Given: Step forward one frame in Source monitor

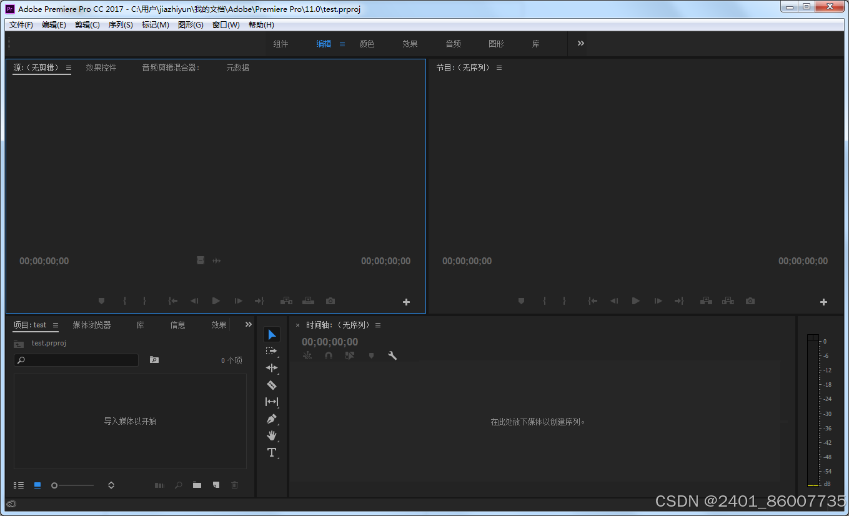Looking at the screenshot, I should [x=238, y=301].
